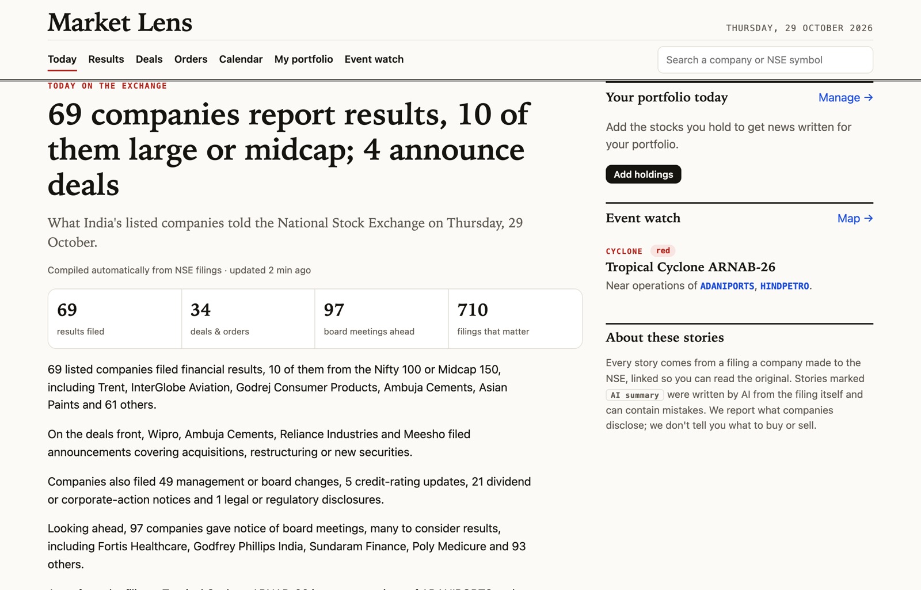Open the Market Lens home logo
The width and height of the screenshot is (921, 590).
pos(120,22)
